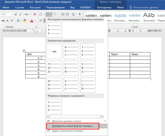Screen dimensions: 165x136
Task: Decrease the paragraph indent
Action: click(63, 14)
